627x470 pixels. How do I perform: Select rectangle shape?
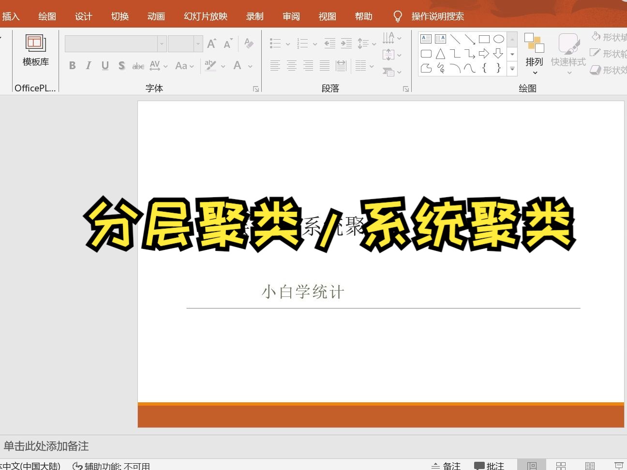click(484, 39)
